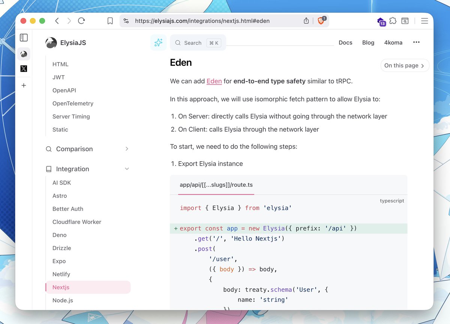450x324 pixels.
Task: Go back with the browser back arrow
Action: pos(57,21)
